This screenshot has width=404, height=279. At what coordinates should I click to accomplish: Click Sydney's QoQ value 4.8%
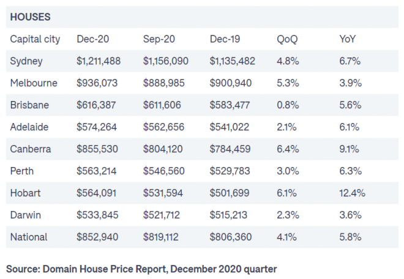[x=287, y=61]
